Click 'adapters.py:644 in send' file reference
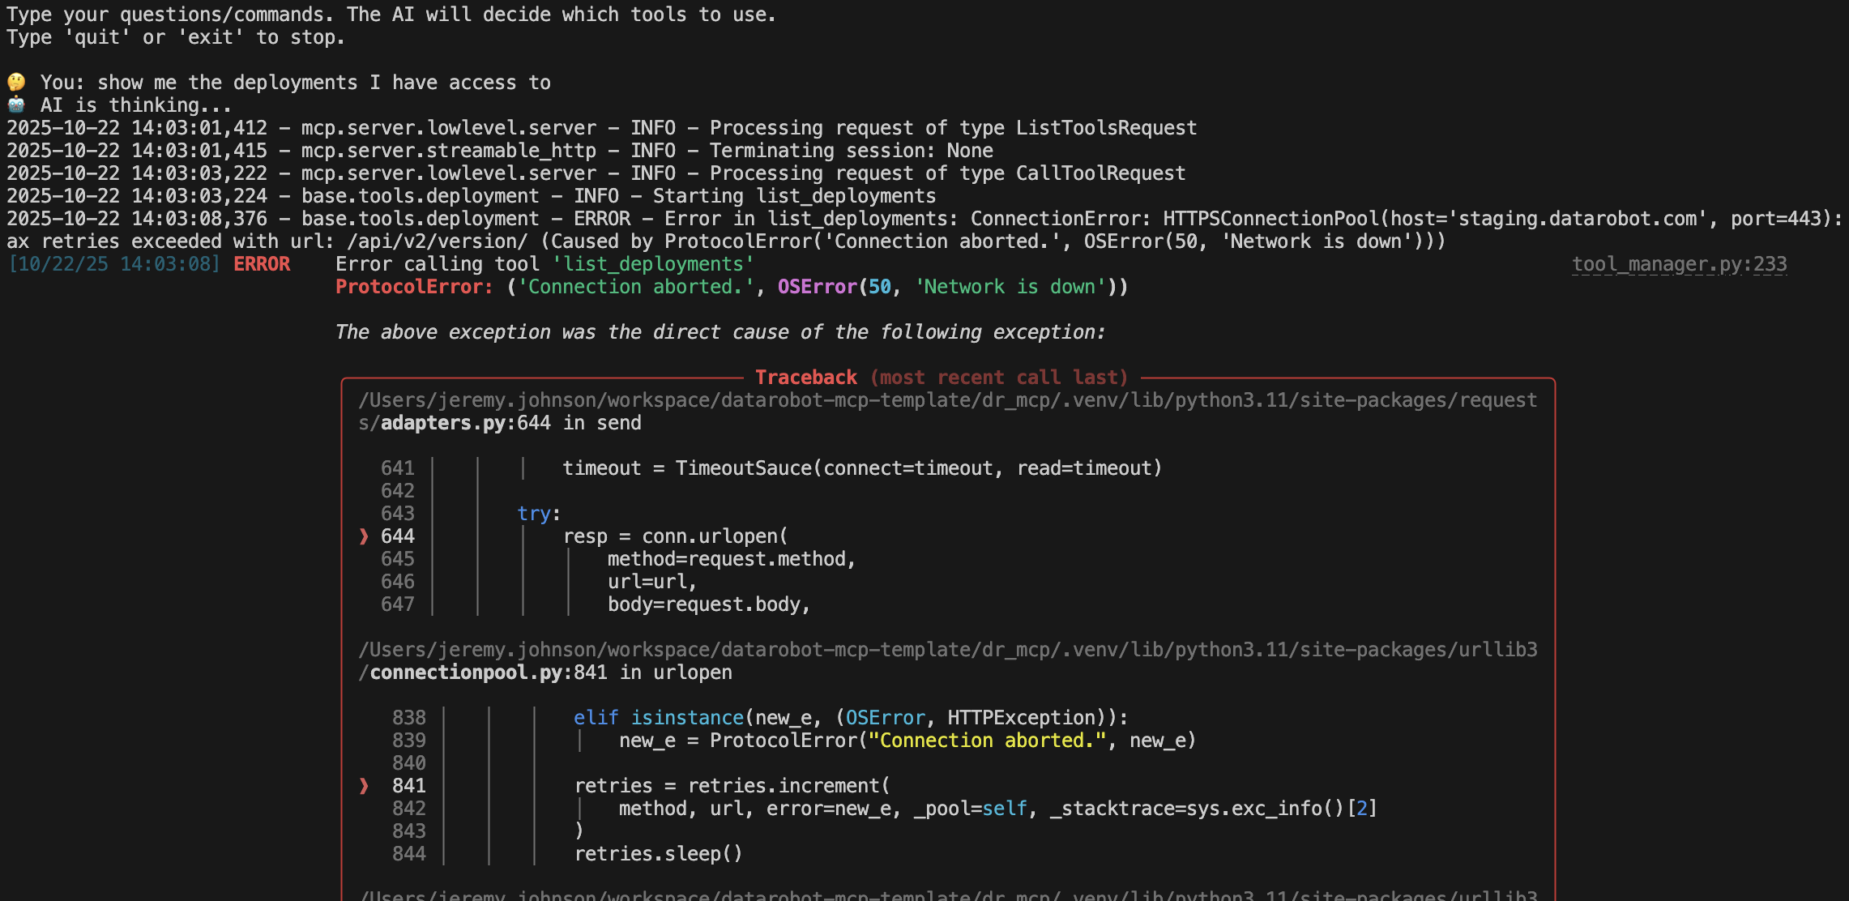 click(511, 423)
